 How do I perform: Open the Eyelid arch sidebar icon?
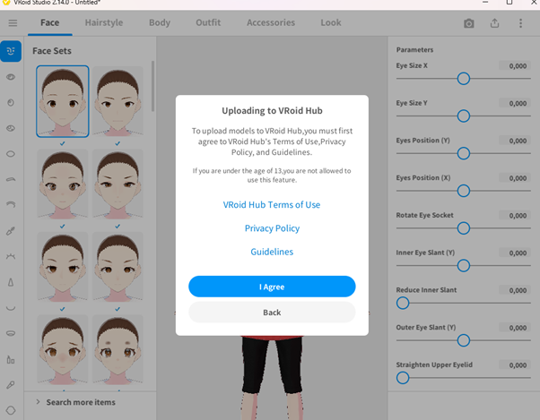pos(11,204)
